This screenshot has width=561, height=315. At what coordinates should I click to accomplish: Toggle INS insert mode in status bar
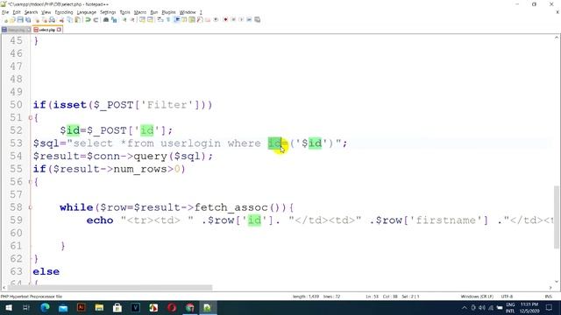548,297
